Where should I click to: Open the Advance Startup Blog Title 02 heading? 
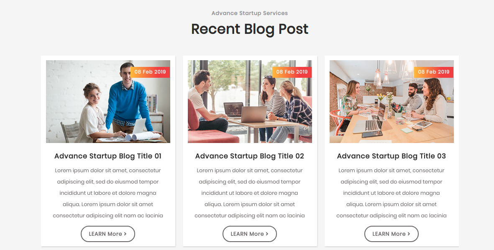click(250, 156)
